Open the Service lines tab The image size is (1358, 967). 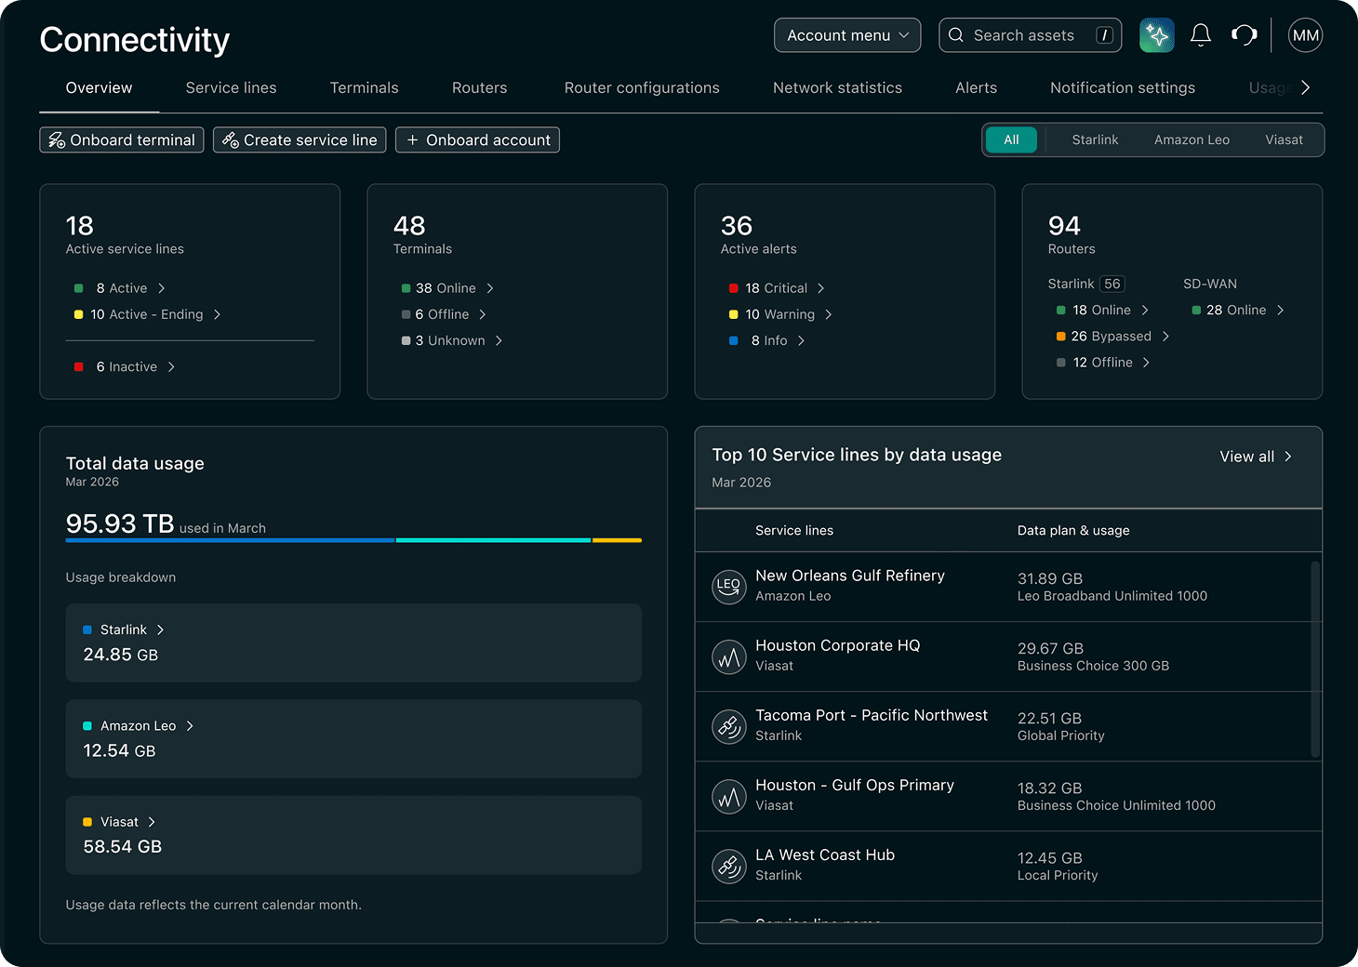(x=231, y=87)
